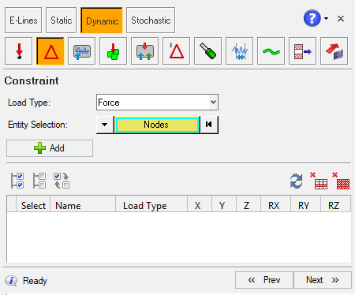Click the blue refresh arrows icon
This screenshot has width=355, height=295.
point(297,181)
